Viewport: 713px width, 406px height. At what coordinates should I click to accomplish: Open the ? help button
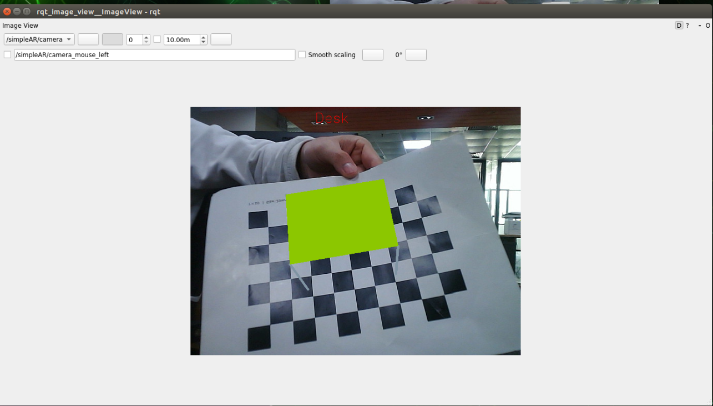point(687,26)
